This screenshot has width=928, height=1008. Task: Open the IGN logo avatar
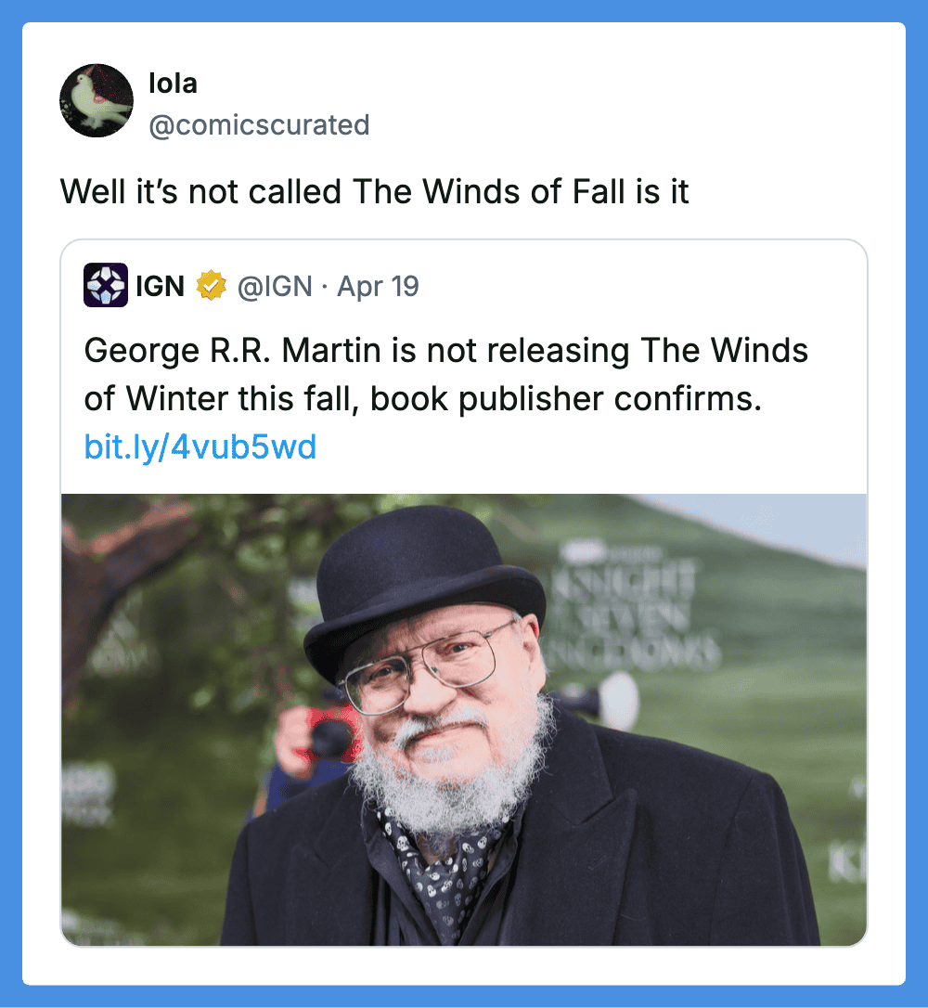pyautogui.click(x=106, y=286)
